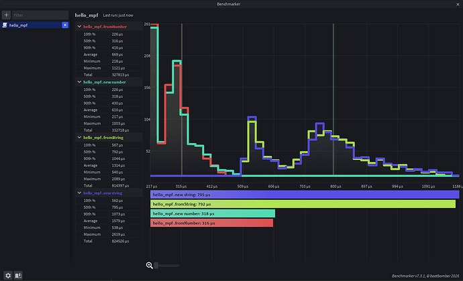Open settings gear icon

[8, 276]
